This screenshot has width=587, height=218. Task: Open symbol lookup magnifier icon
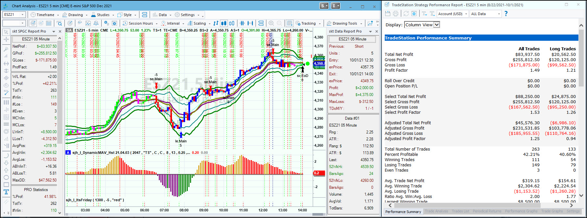[59, 23]
